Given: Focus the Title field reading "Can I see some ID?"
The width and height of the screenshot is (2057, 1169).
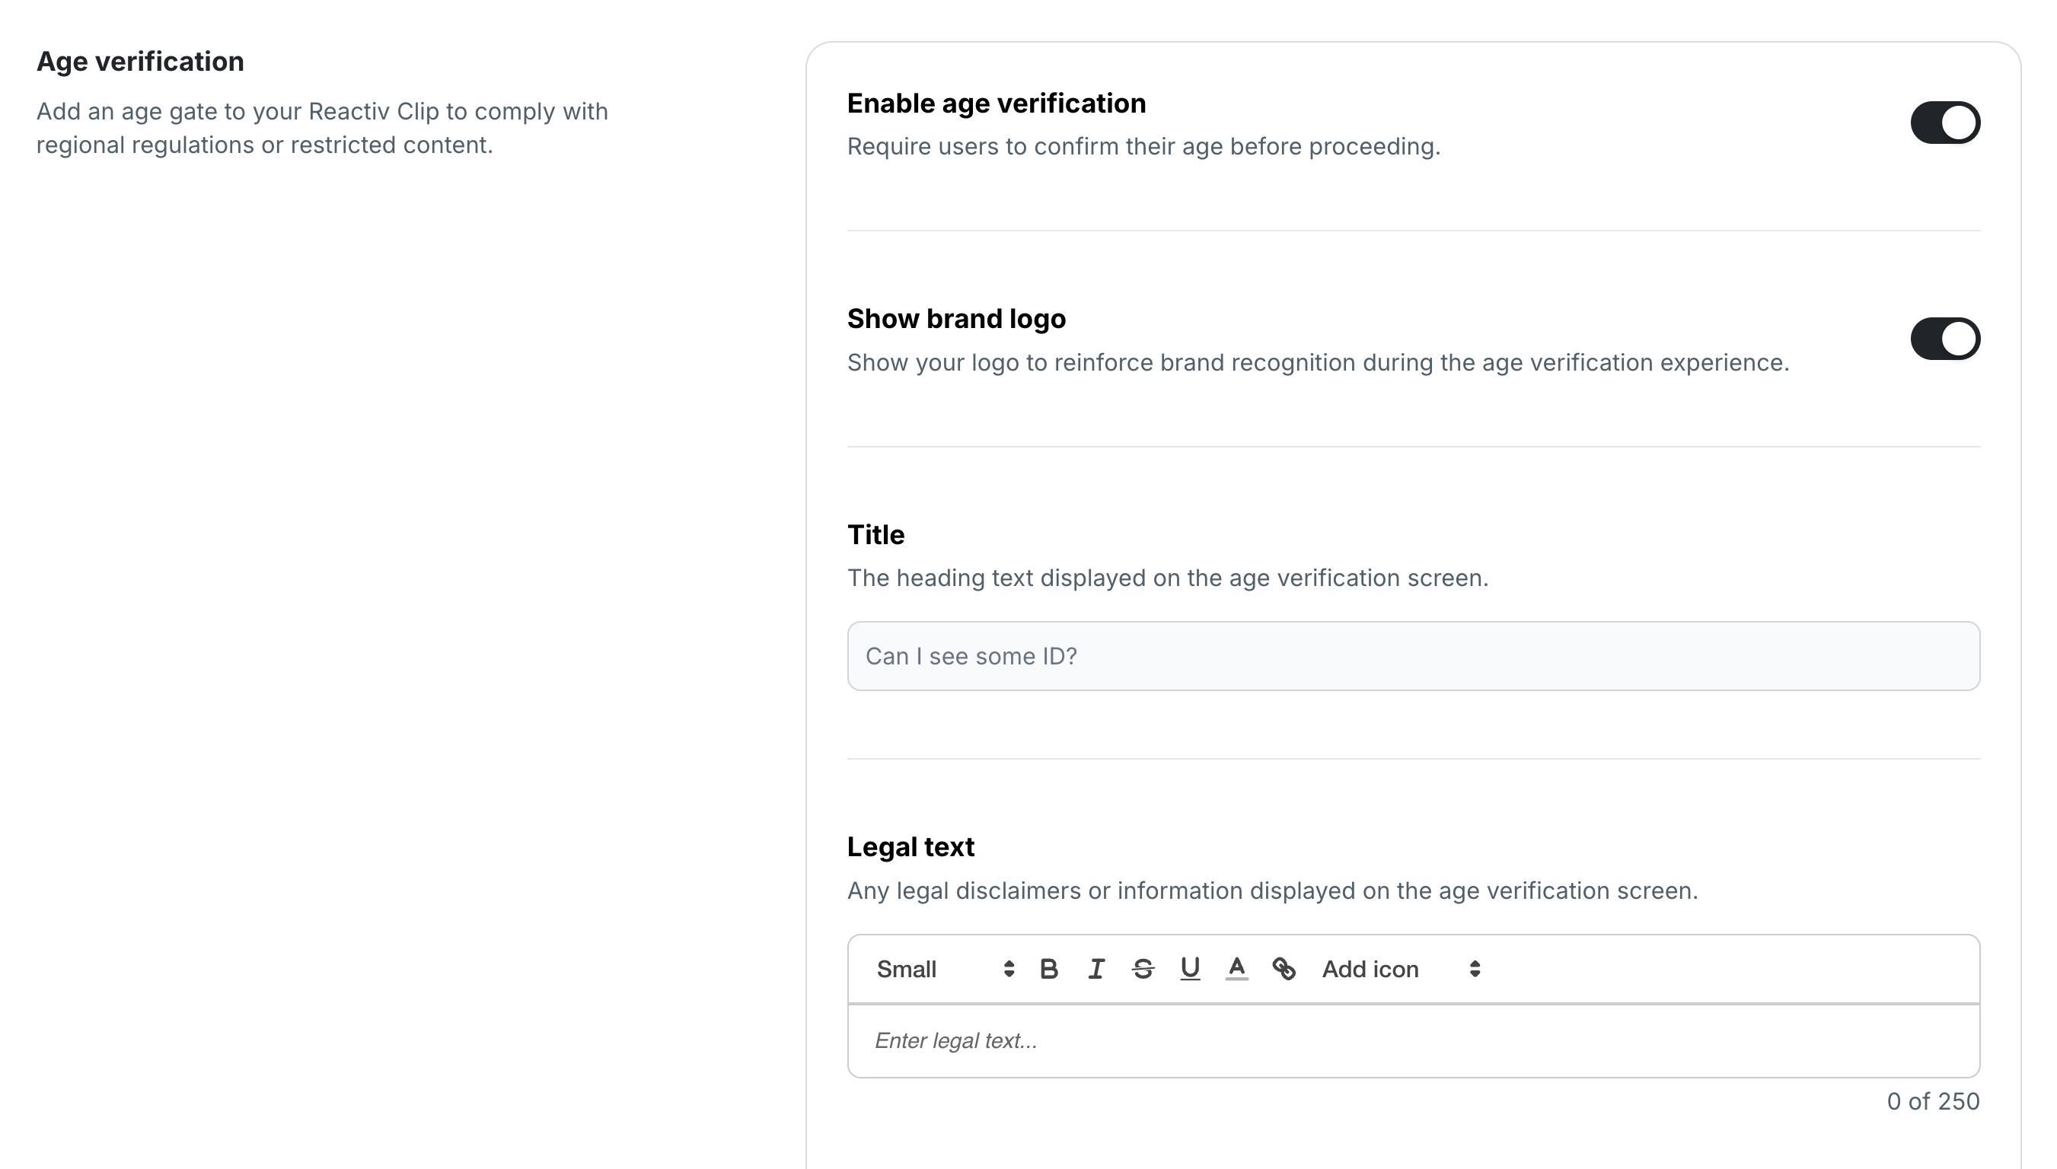Looking at the screenshot, I should coord(1413,656).
